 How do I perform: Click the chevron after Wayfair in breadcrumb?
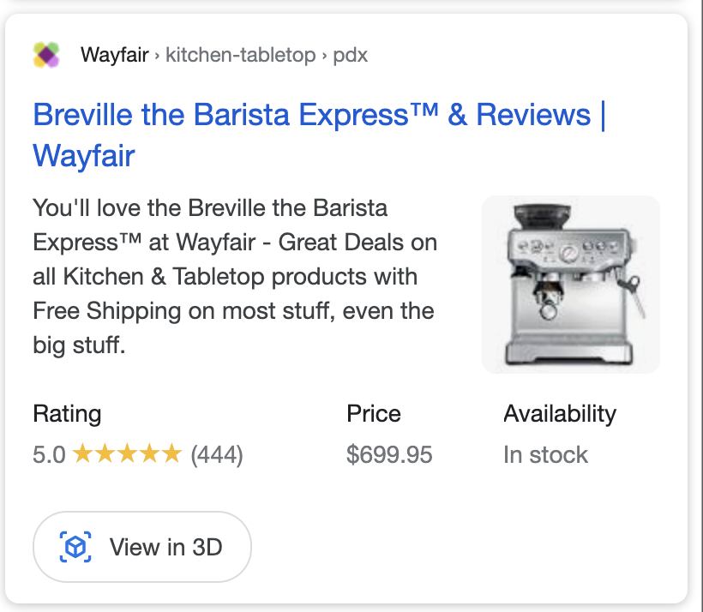tap(157, 57)
